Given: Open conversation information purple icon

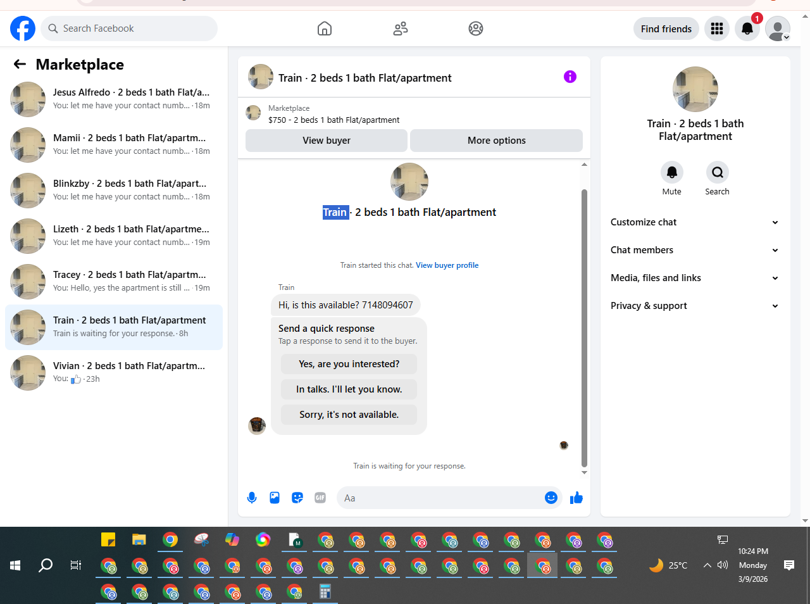Looking at the screenshot, I should coord(570,77).
